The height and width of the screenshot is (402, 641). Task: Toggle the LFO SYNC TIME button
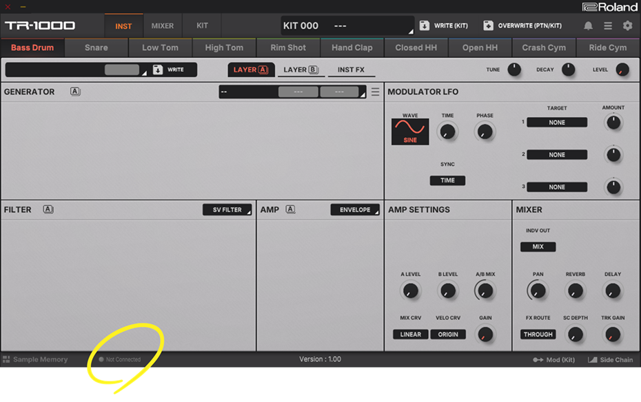pos(447,180)
